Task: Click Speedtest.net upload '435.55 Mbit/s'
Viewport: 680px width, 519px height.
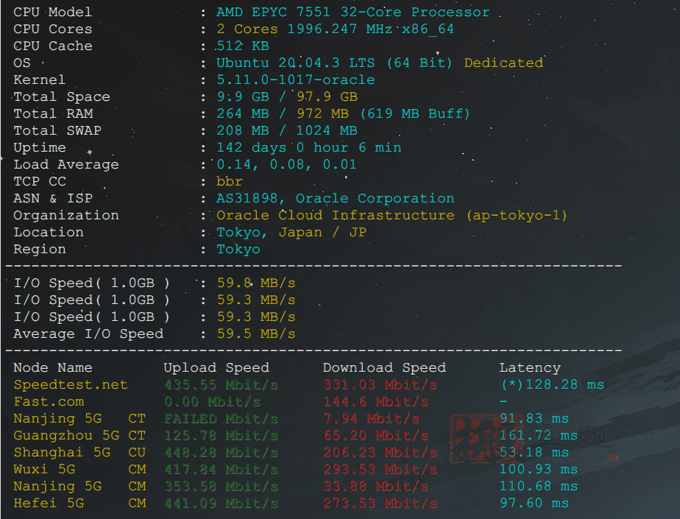Action: click(222, 384)
